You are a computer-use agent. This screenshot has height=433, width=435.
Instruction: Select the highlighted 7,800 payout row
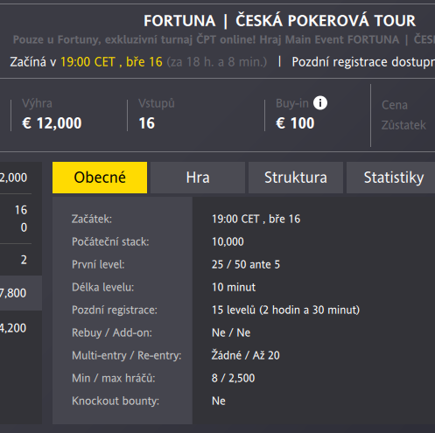tap(21, 293)
